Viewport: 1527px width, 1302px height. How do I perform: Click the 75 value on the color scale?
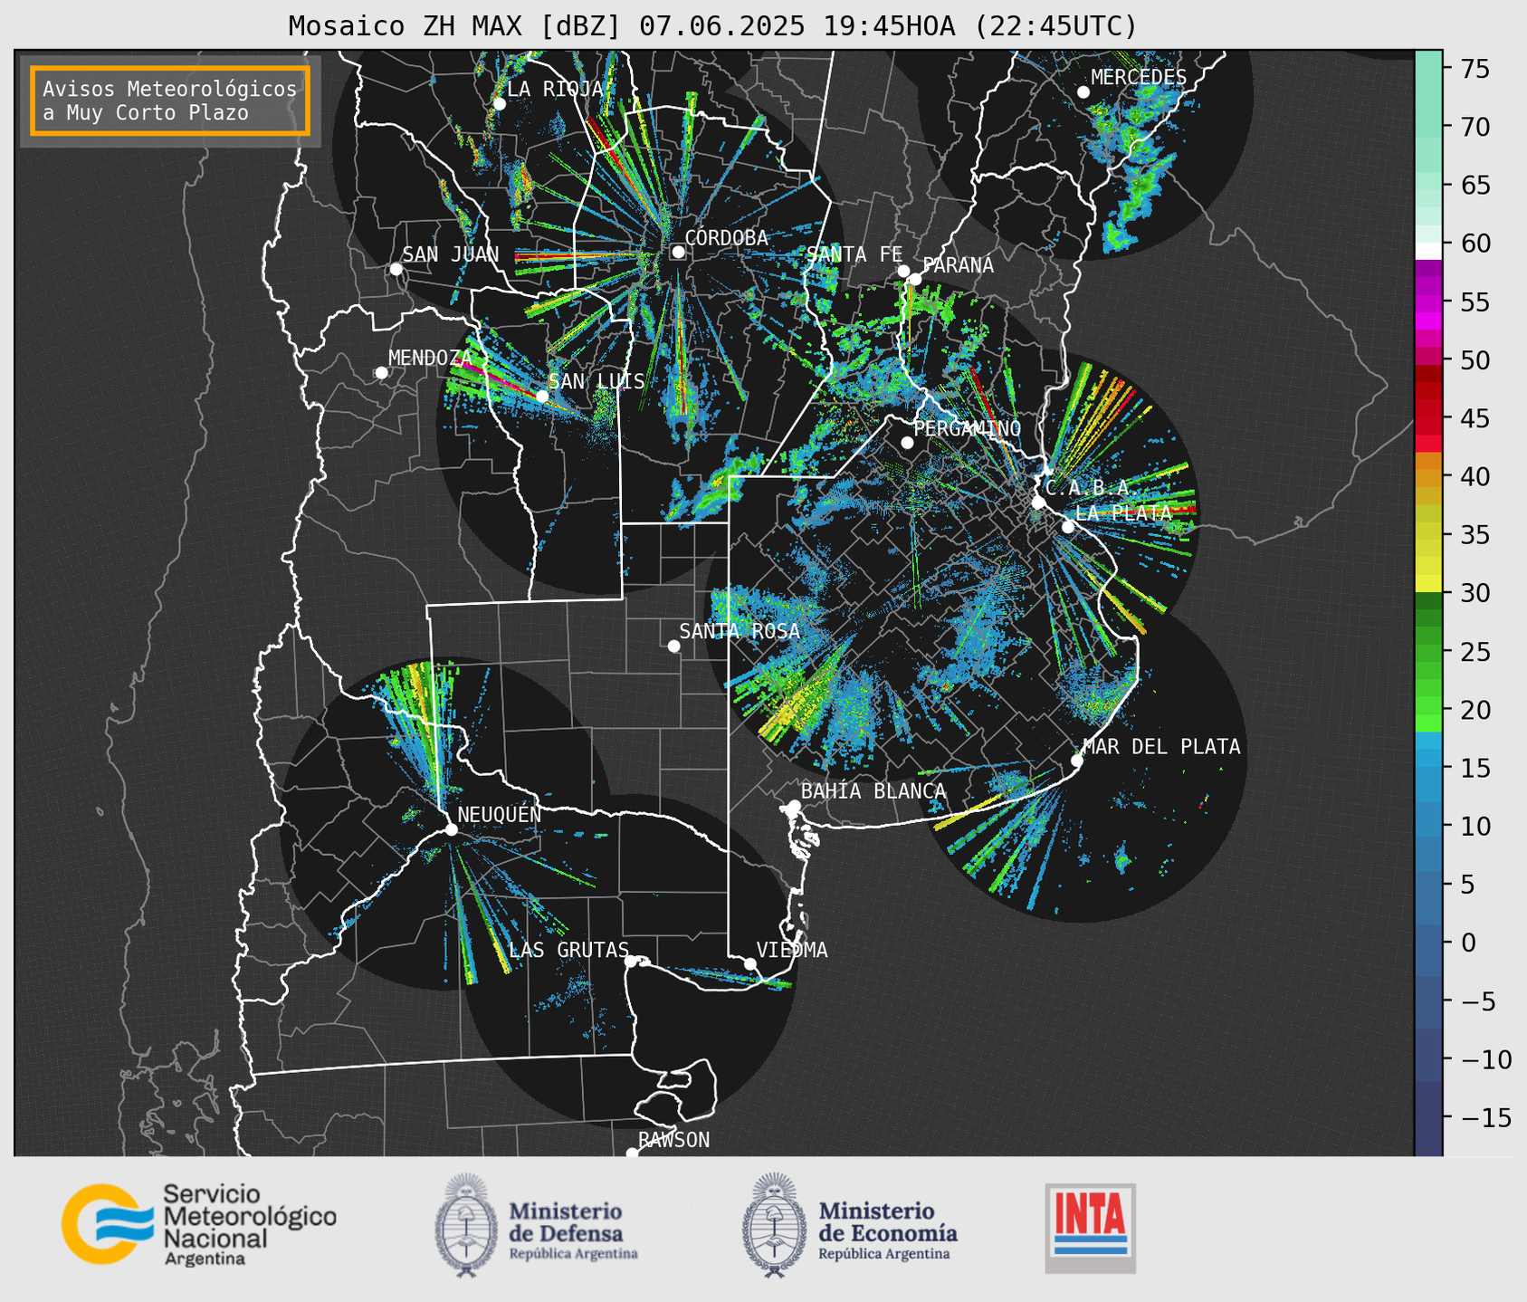1475,69
